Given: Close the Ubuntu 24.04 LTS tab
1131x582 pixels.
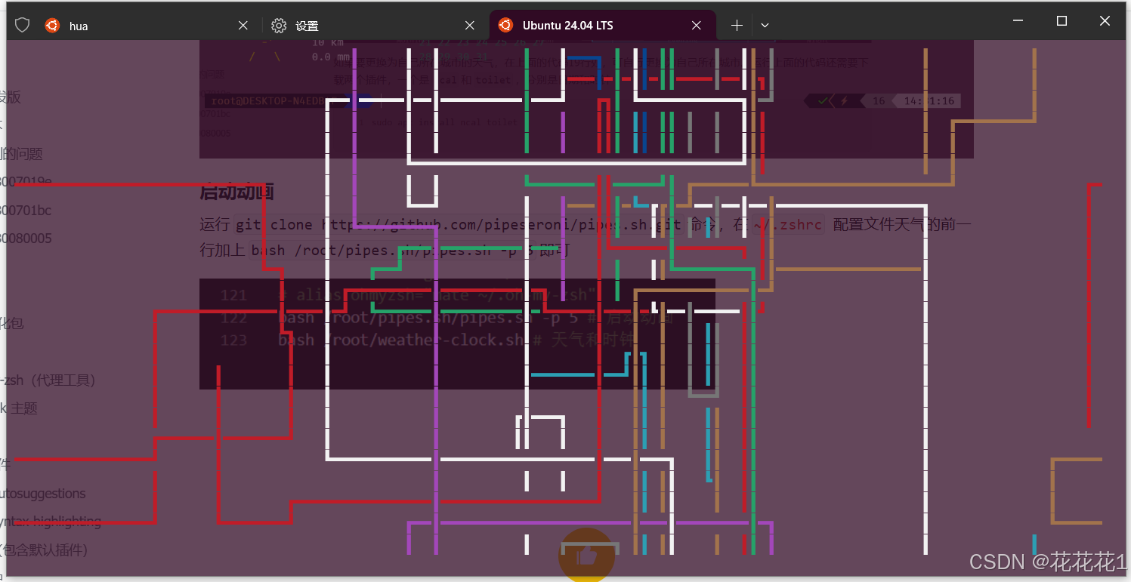Looking at the screenshot, I should (697, 26).
